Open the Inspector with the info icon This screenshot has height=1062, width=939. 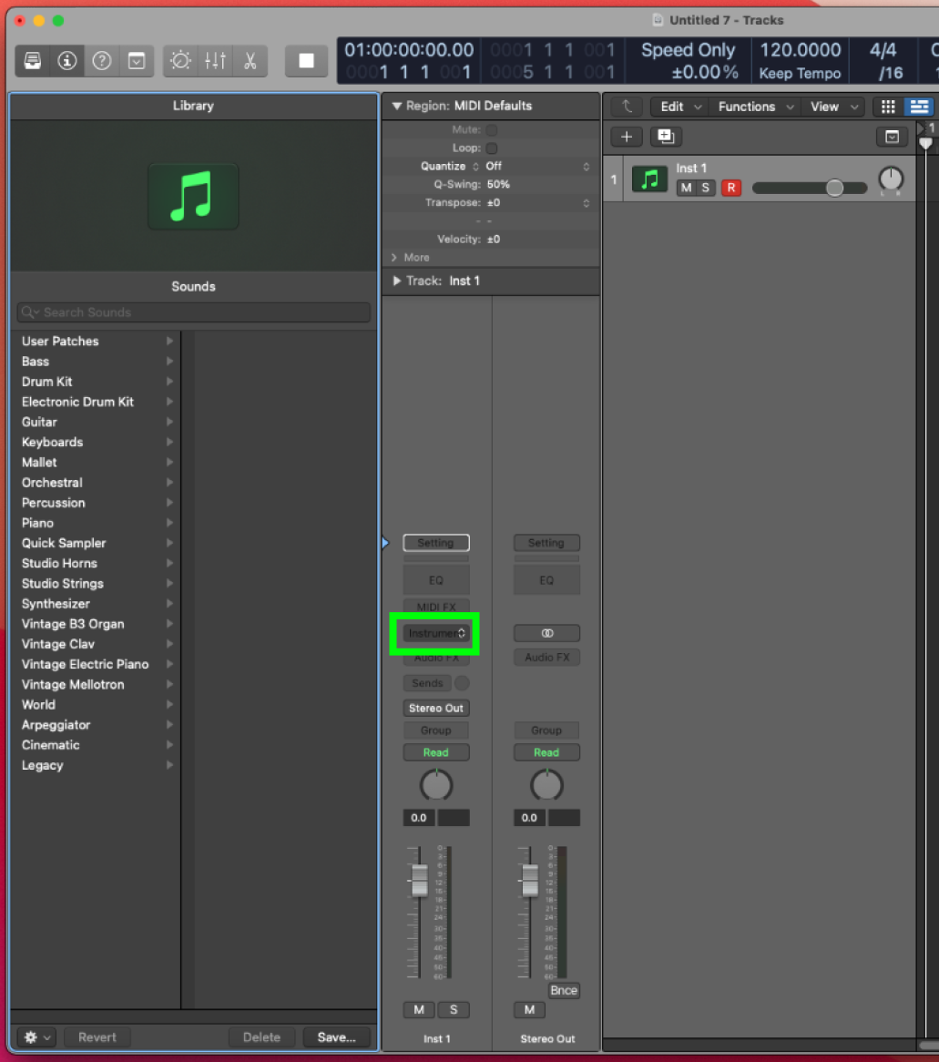pyautogui.click(x=67, y=61)
